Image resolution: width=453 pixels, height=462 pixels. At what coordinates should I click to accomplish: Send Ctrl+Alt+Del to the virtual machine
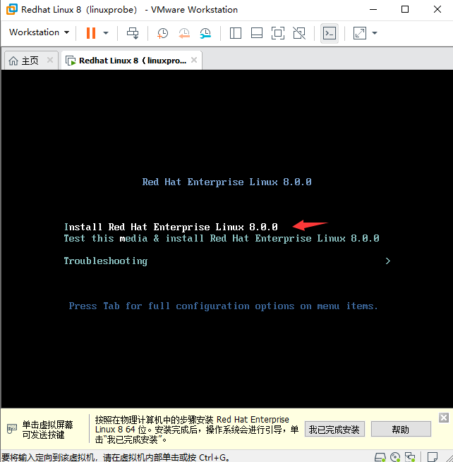point(133,33)
